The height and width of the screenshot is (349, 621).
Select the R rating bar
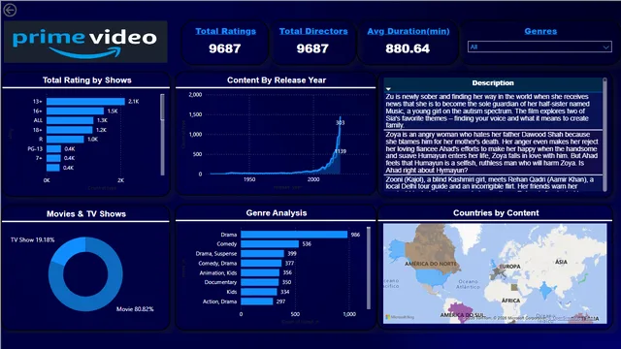[x=65, y=140]
